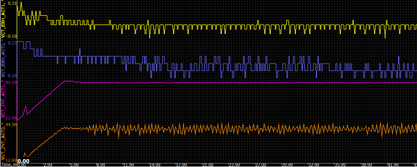Click the 17.99 time axis tick label
Viewport: 417px width, 167px height.
181,165
